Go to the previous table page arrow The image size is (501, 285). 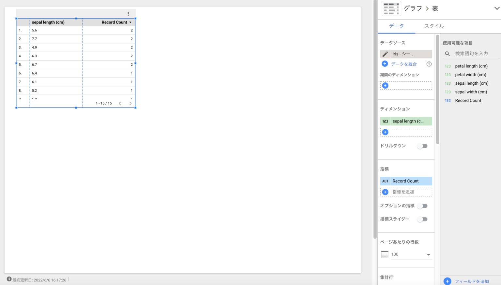click(x=120, y=104)
